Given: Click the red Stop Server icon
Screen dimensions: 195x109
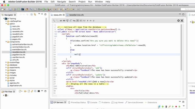Looking at the screenshot, I should (x=176, y=107).
